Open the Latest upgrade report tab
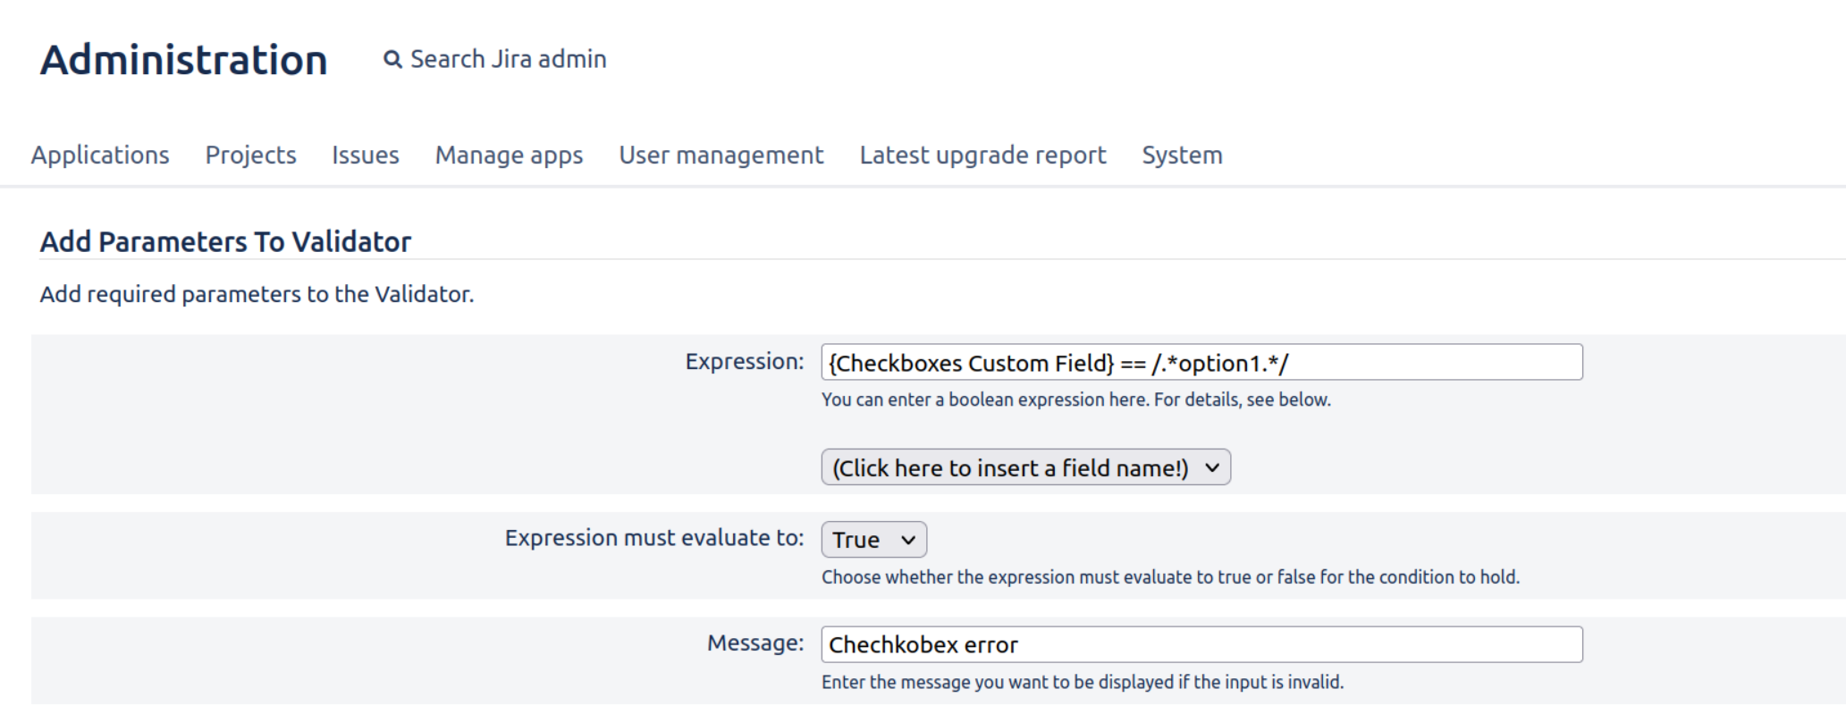 point(982,155)
